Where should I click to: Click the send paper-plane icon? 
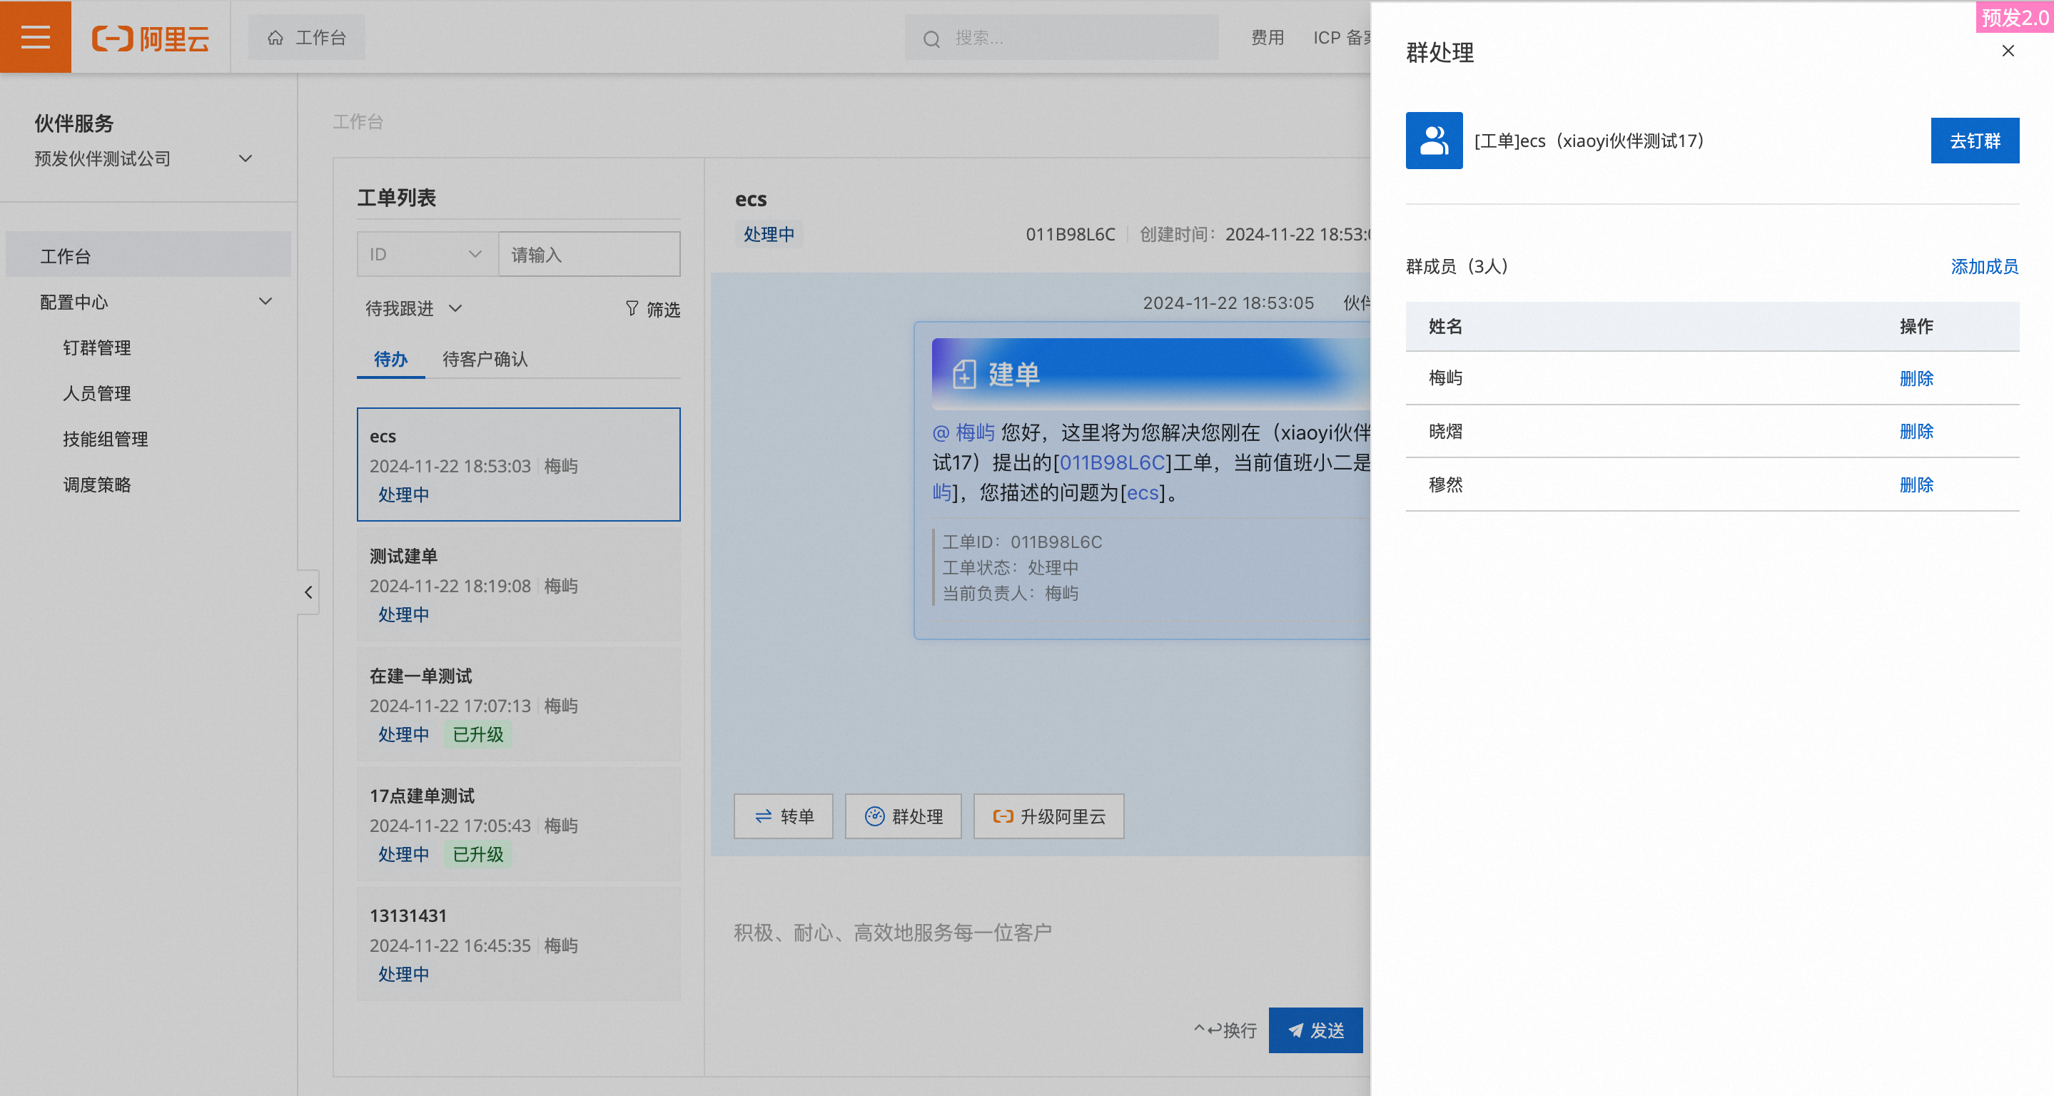pyautogui.click(x=1296, y=1030)
